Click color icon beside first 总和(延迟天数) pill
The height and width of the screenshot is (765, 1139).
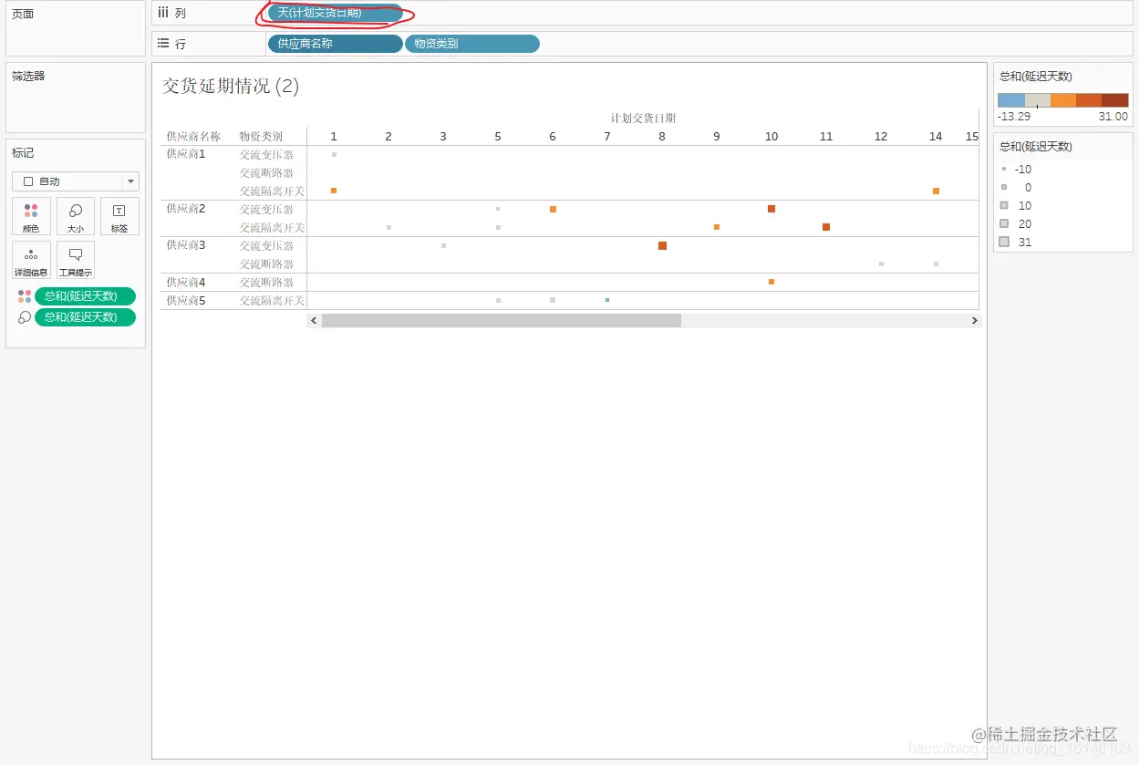coord(25,296)
